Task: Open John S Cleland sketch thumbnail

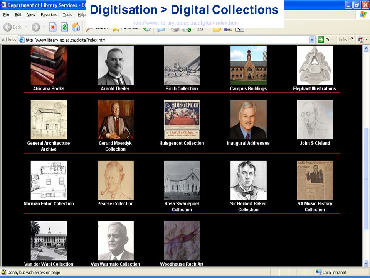Action: coord(315,120)
